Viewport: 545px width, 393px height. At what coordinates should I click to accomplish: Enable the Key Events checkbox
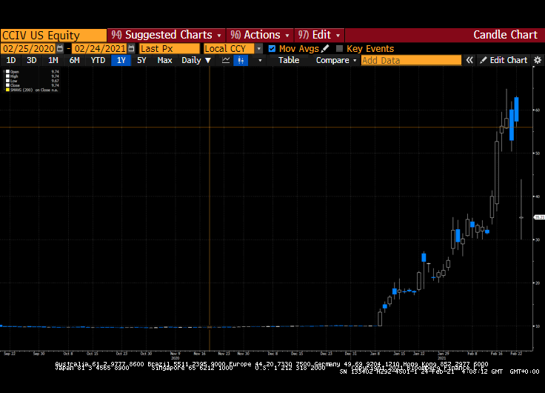(340, 49)
